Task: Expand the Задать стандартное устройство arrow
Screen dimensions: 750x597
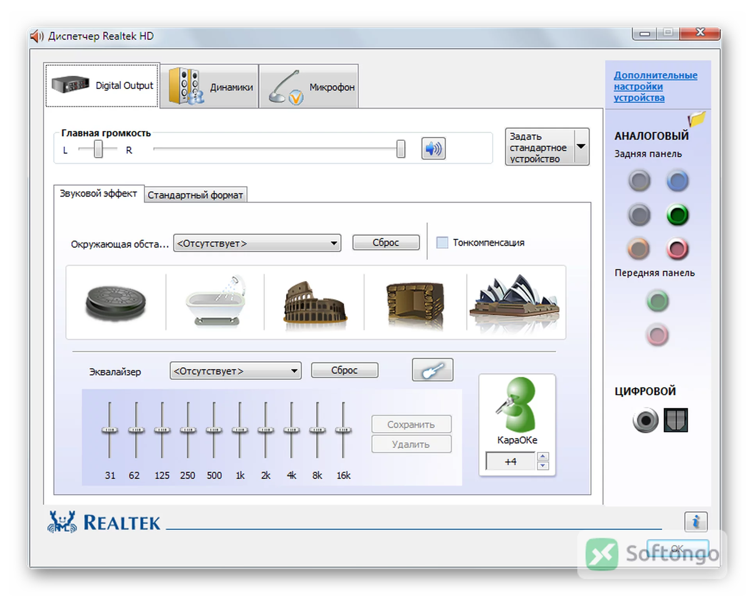Action: (x=581, y=147)
